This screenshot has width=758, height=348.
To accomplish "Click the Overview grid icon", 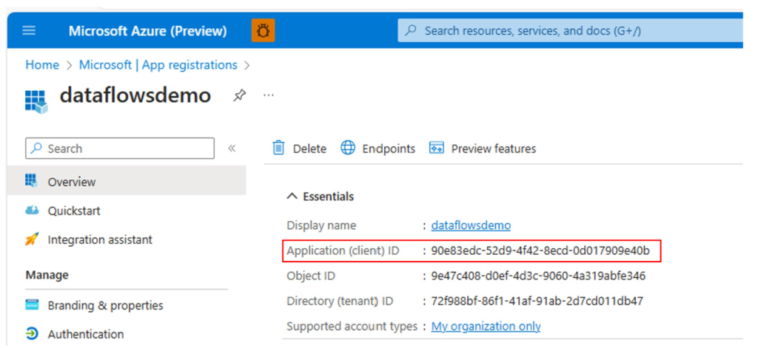I will [x=31, y=180].
